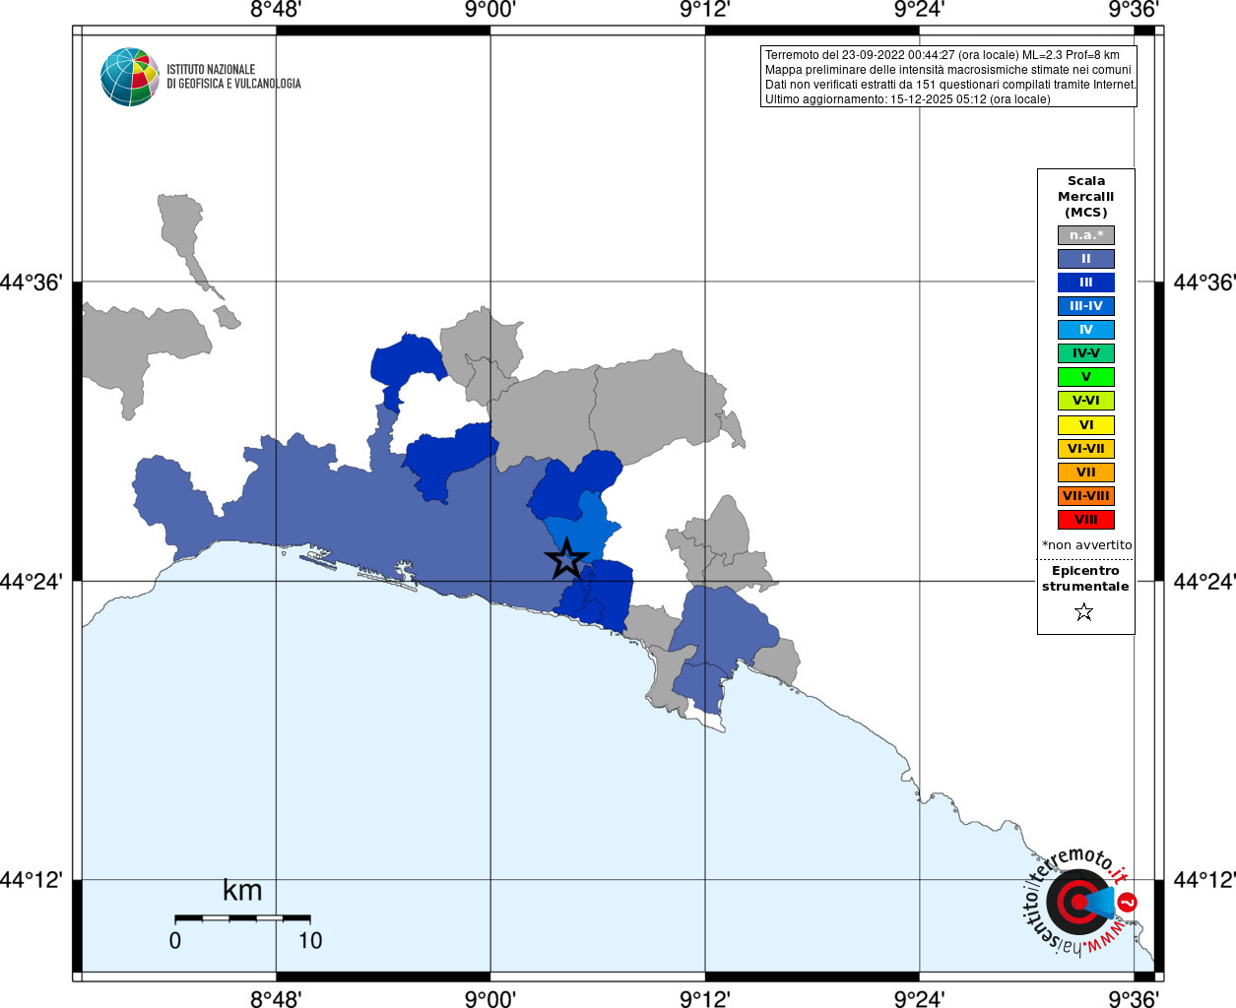Select the IV intensity legend swatch
Viewport: 1236px width, 1008px height.
click(x=1086, y=330)
